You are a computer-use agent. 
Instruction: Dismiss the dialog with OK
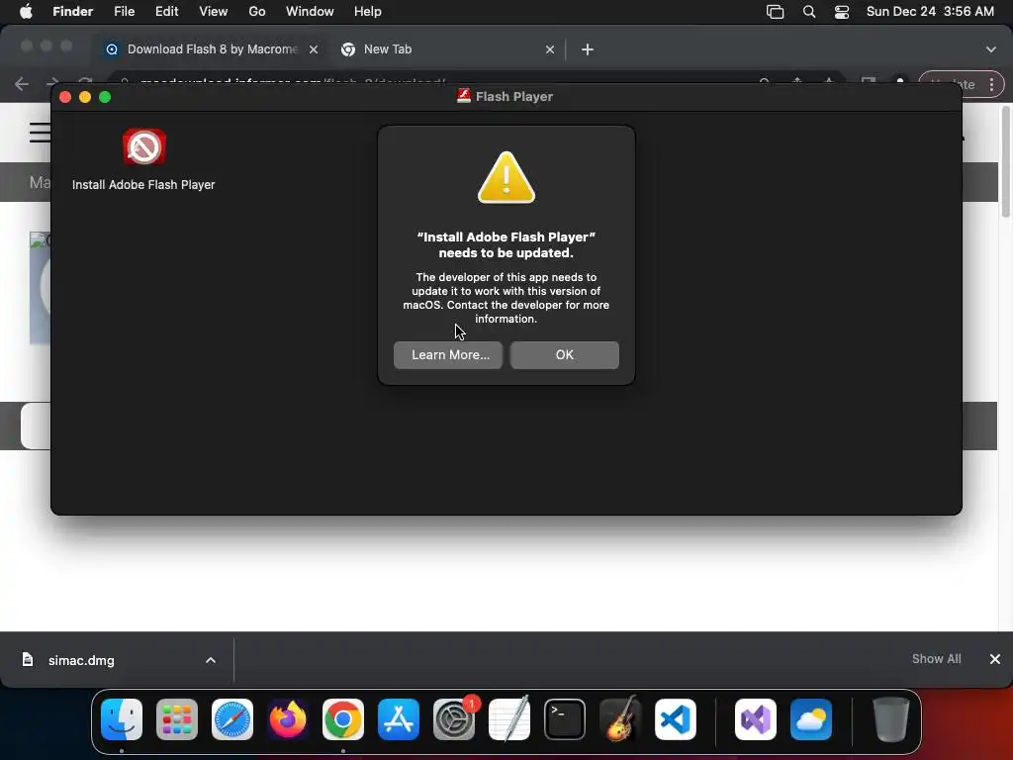[x=565, y=355]
